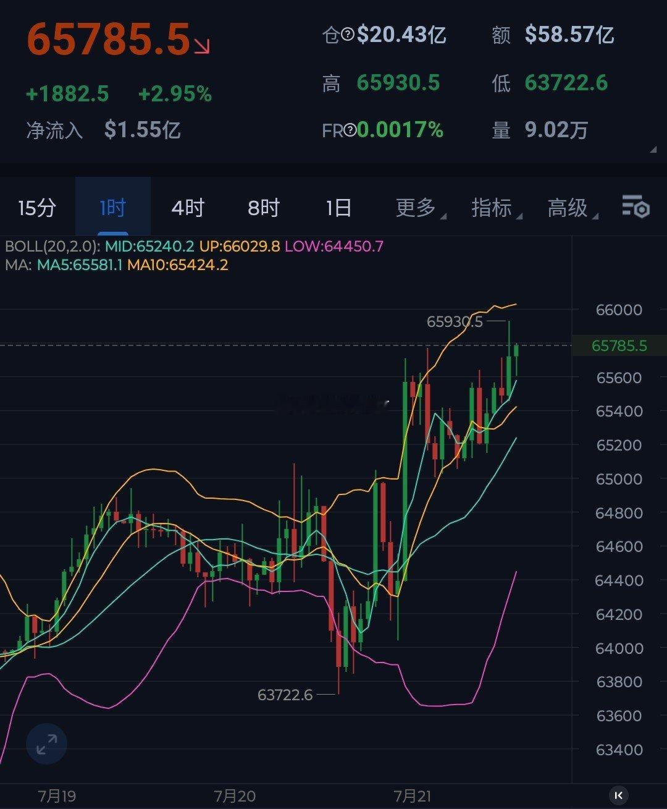The width and height of the screenshot is (667, 809).
Task: Tap the current price tag on the price axis
Action: pyautogui.click(x=619, y=345)
